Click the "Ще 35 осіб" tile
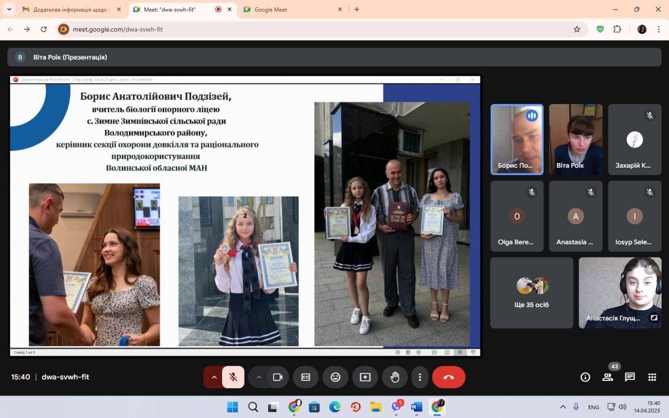 (532, 293)
